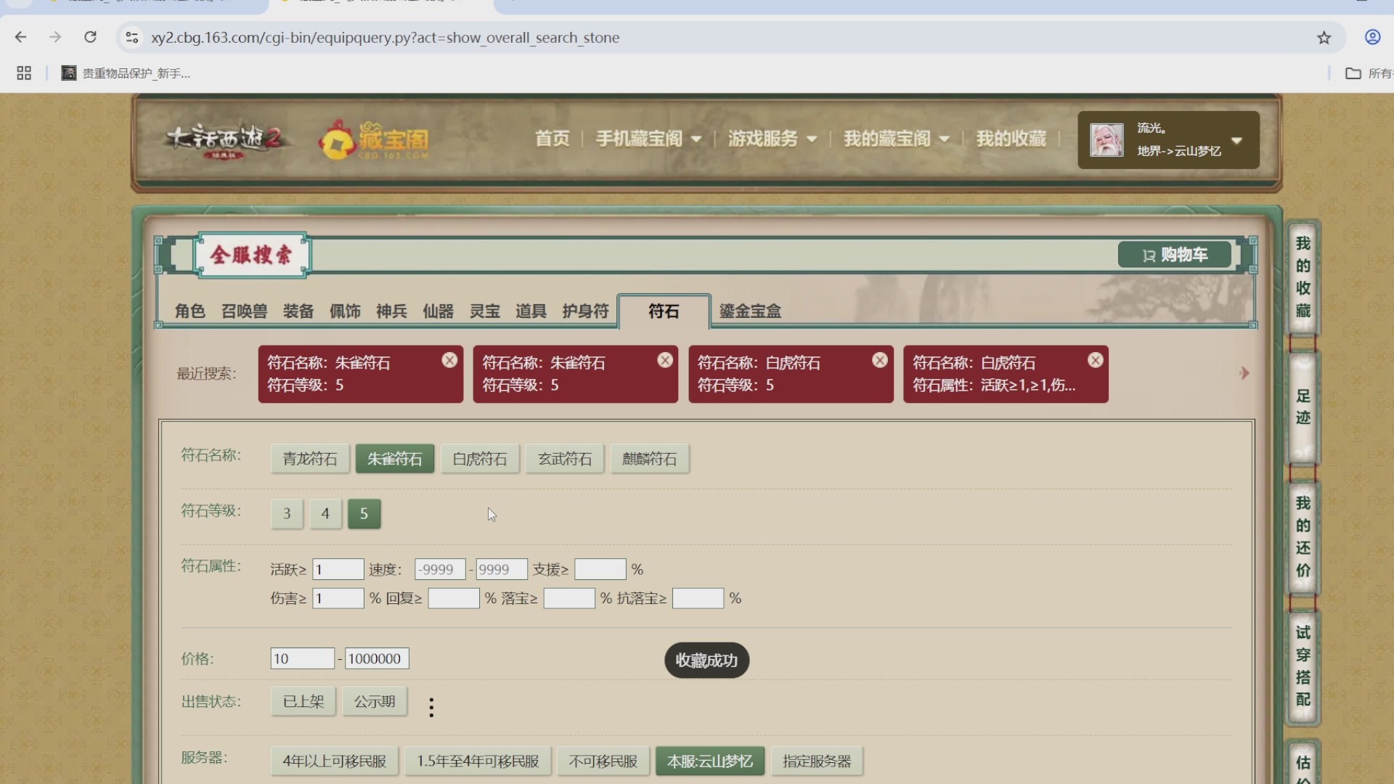Click the 伤害≥ input field

click(x=338, y=598)
